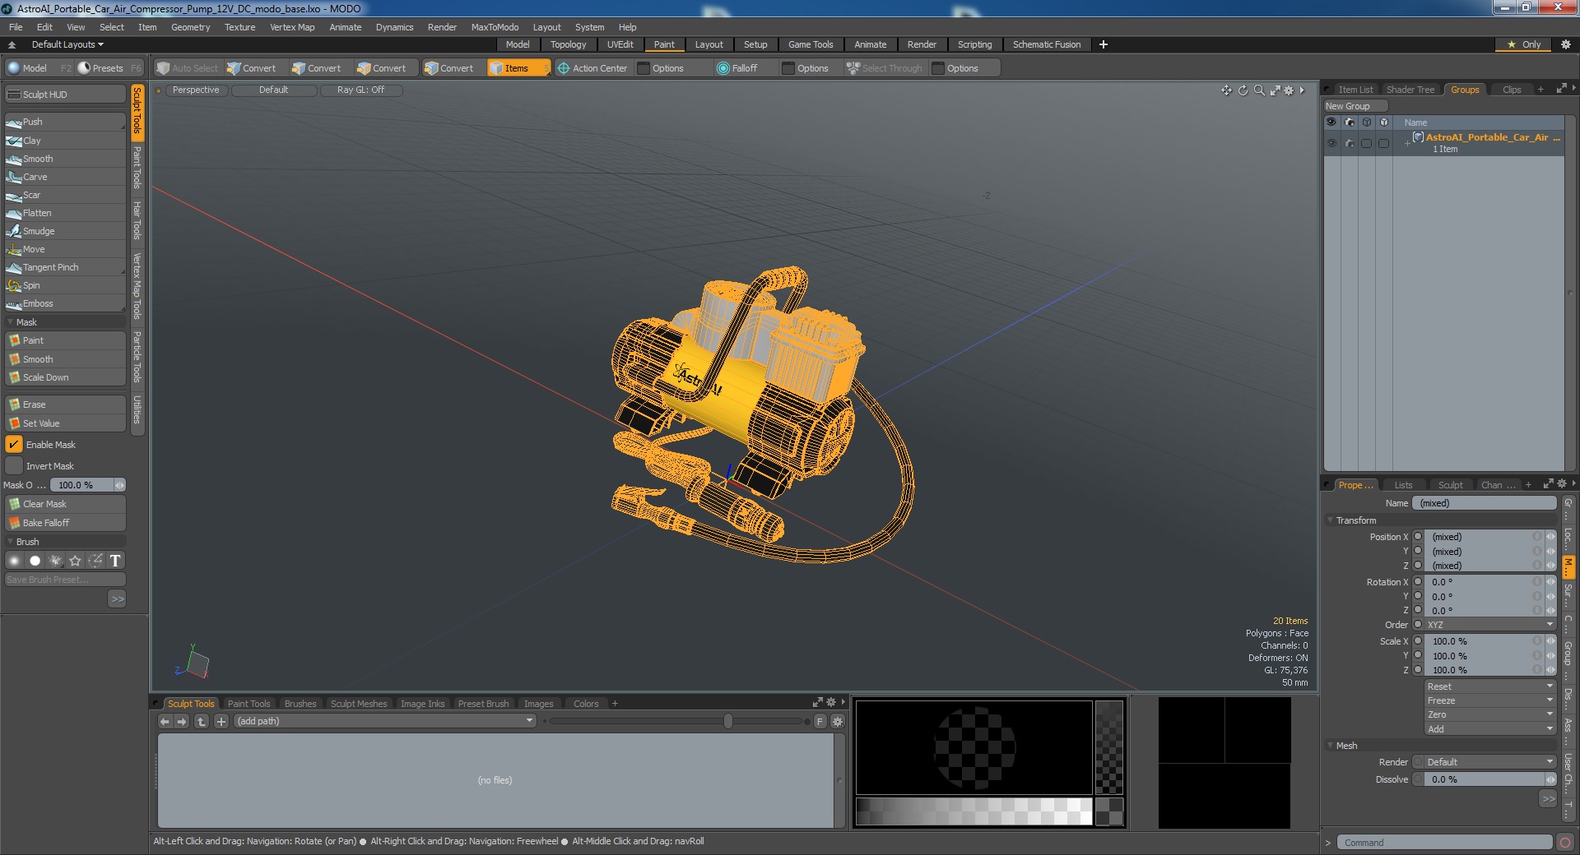Toggle the Select Through Options checkbox
Screen dimensions: 1580x855
938,68
